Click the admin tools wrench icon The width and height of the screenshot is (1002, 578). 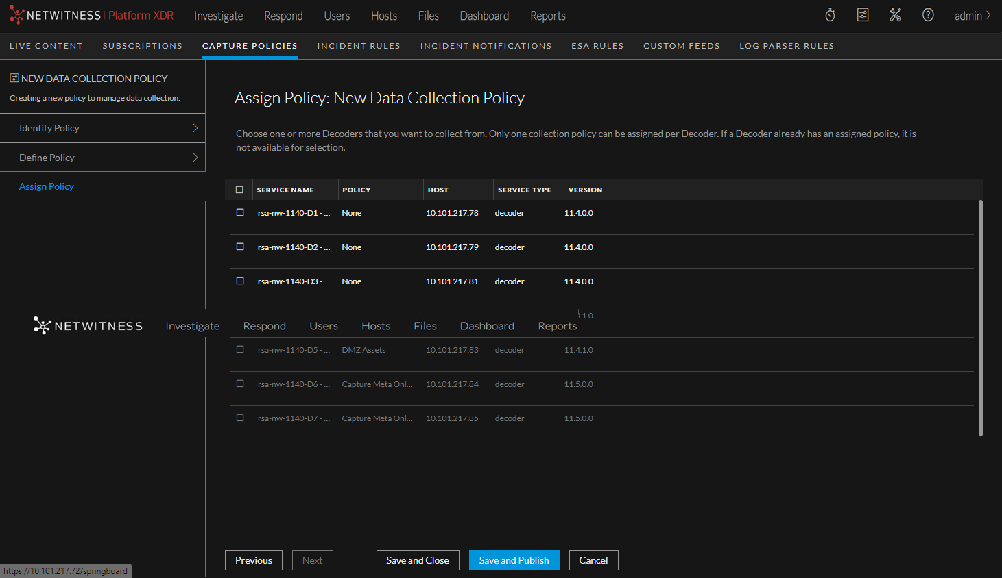[896, 14]
